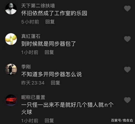This screenshot has height=124, width=135.
Task: Select comment text 怀旧依然成了工作室的乐园
Action: tap(54, 13)
